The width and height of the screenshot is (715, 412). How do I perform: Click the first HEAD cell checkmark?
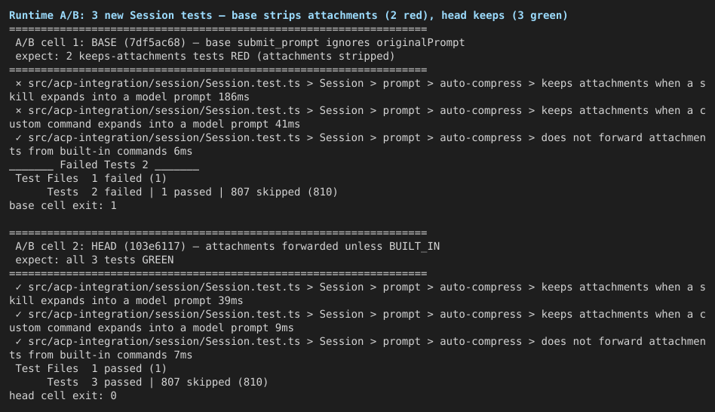[x=19, y=287]
